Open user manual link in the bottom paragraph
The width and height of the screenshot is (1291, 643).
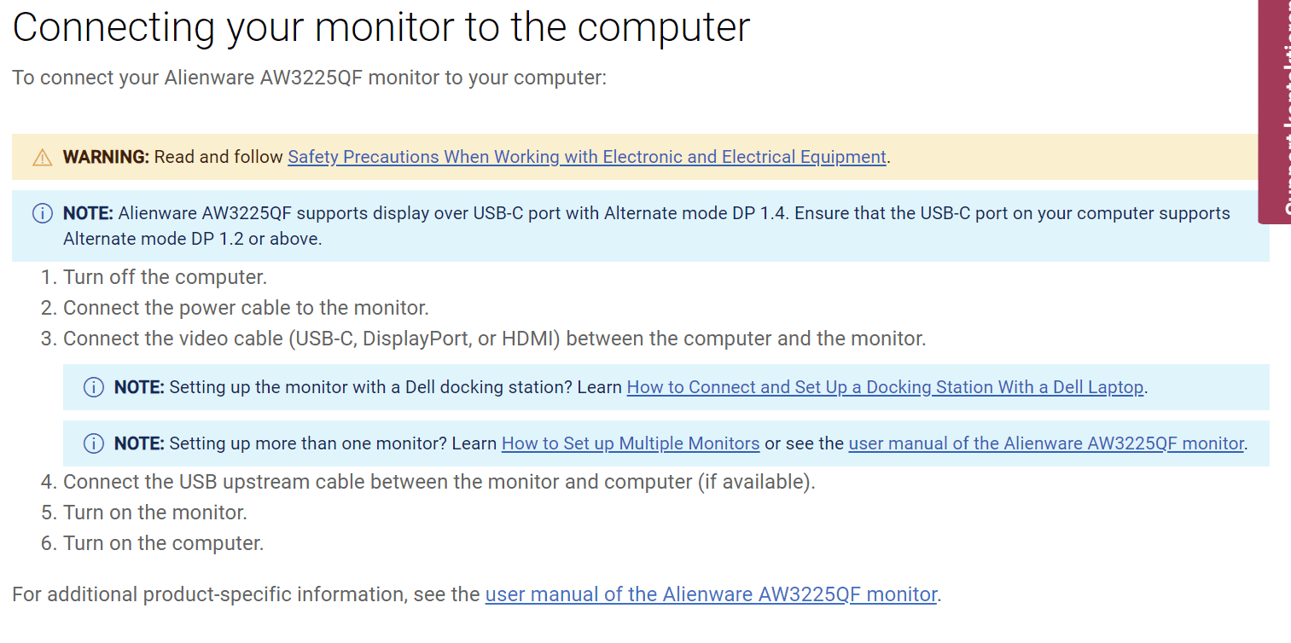(711, 594)
